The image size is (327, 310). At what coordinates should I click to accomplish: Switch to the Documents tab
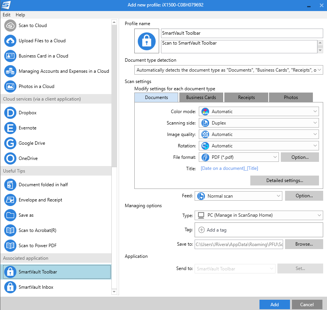156,97
